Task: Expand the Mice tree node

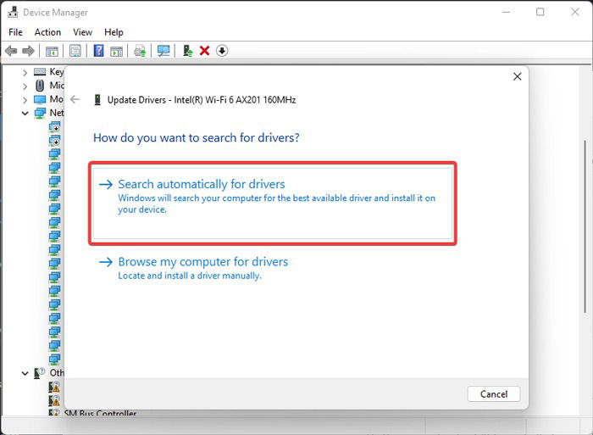Action: click(25, 86)
